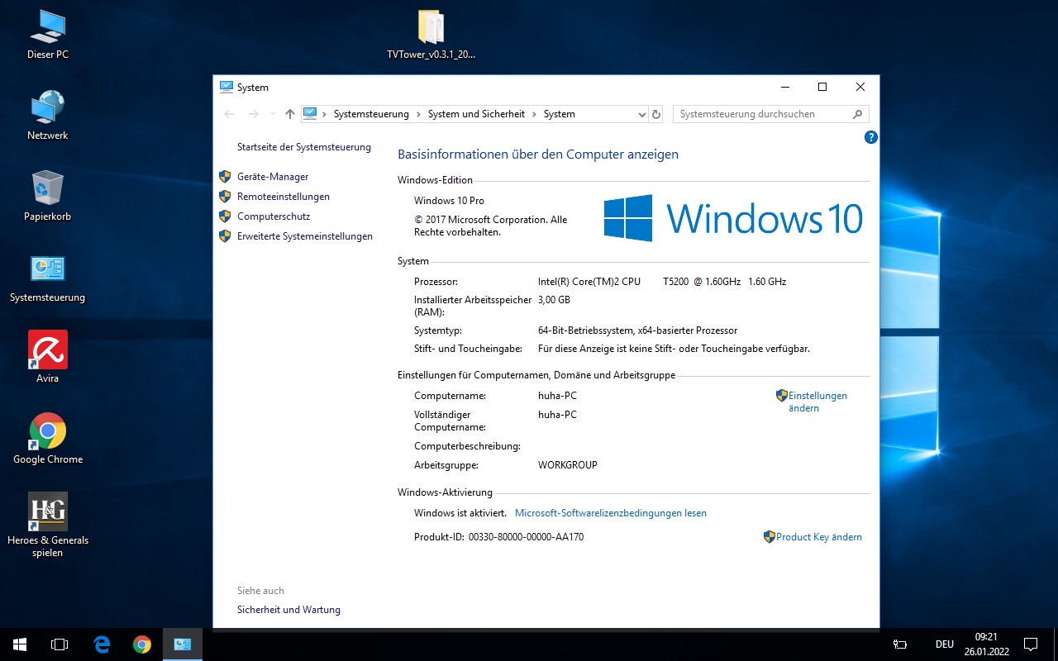
Task: Click the huha-PC Computername value
Action: [x=557, y=396]
